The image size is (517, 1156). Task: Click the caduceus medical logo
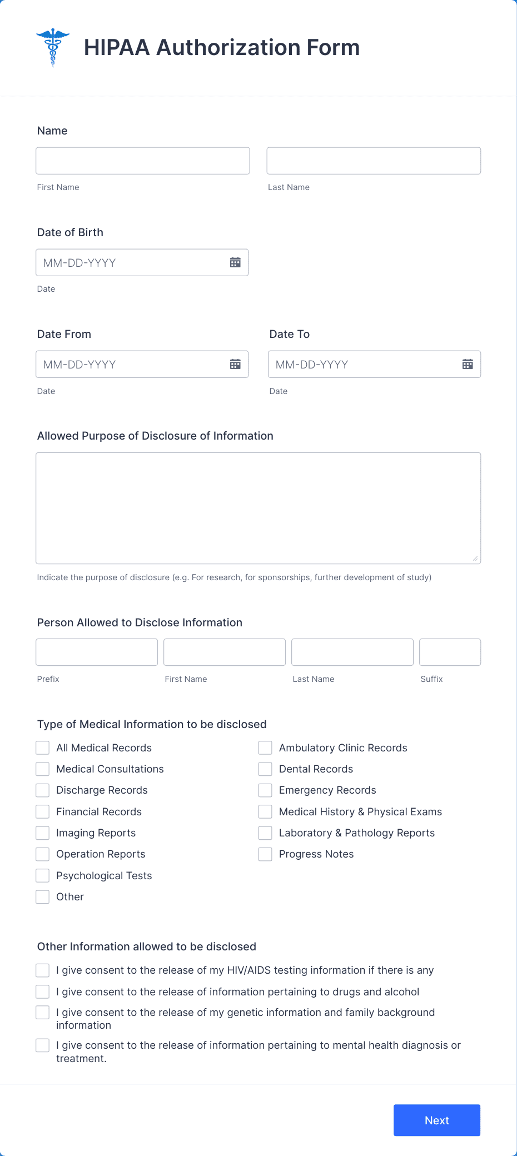pyautogui.click(x=53, y=47)
